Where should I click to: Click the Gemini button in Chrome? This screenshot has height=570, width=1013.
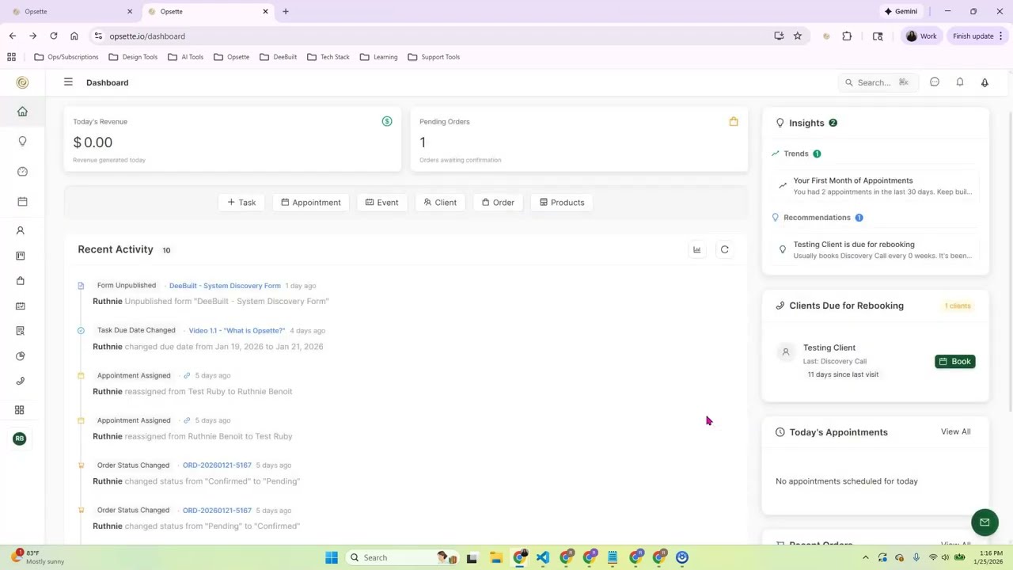[901, 12]
